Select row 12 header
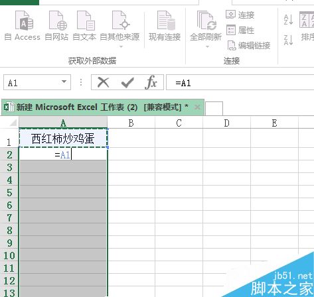 [9, 280]
